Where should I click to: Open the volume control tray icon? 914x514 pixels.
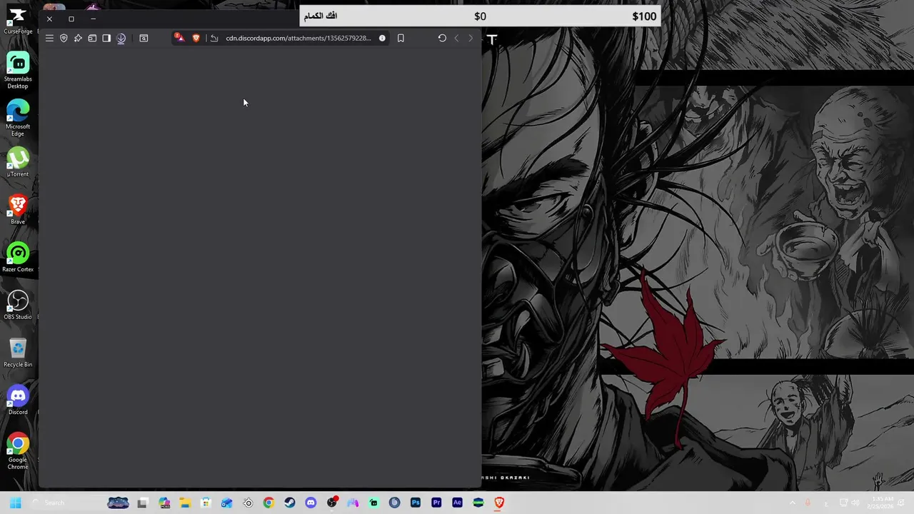pos(855,503)
